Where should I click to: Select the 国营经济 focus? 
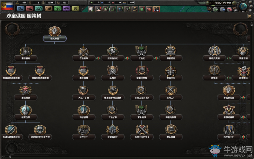171,58
